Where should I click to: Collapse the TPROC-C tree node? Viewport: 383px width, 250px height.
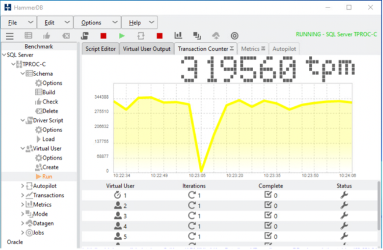pyautogui.click(x=13, y=64)
